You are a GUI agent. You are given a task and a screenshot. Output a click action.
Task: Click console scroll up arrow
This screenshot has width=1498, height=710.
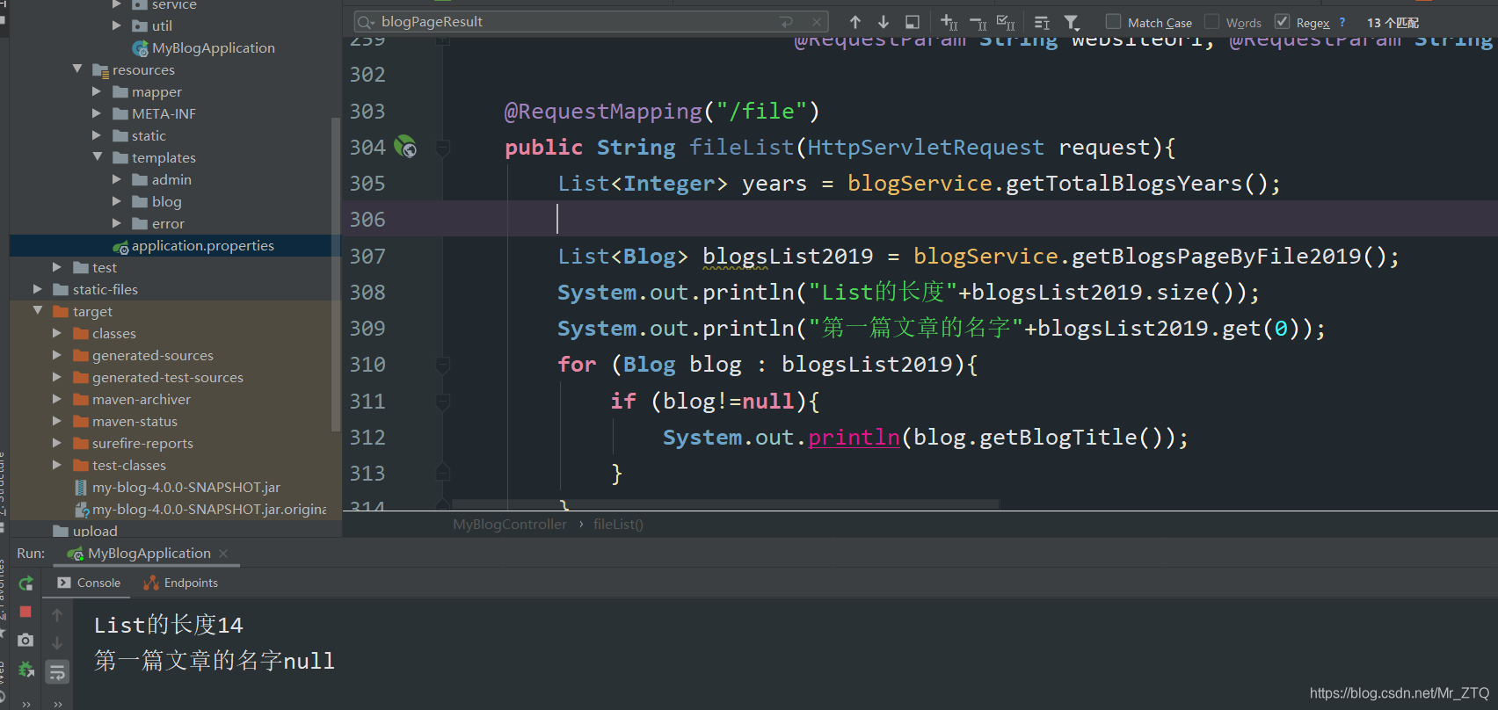click(57, 615)
